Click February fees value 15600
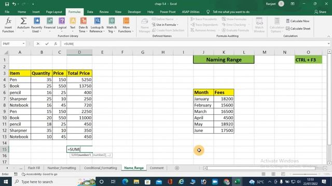 [x=224, y=105]
